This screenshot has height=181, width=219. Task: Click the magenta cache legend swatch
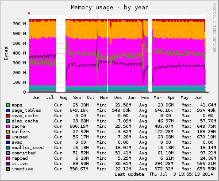click(8, 126)
